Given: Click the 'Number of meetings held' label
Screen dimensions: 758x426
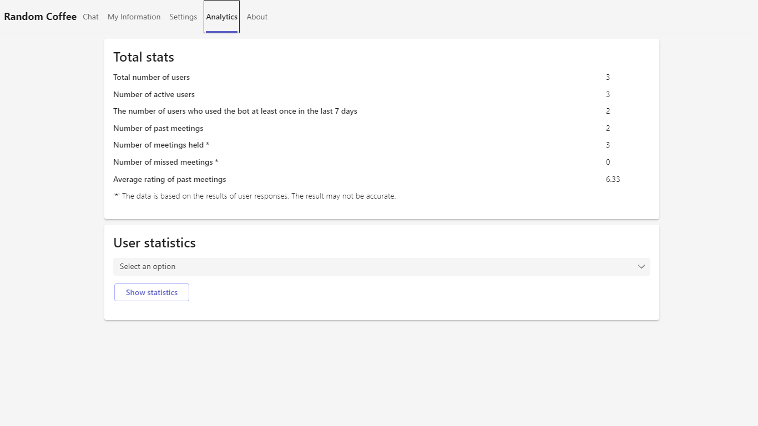Looking at the screenshot, I should tap(161, 145).
